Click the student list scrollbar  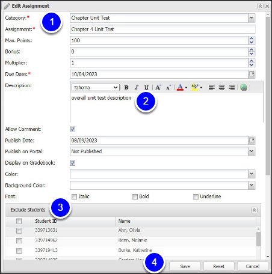(258, 239)
